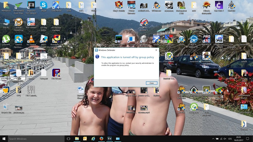253x142 pixels.
Task: Expand the system tray hidden icons
Action: pyautogui.click(x=213, y=139)
